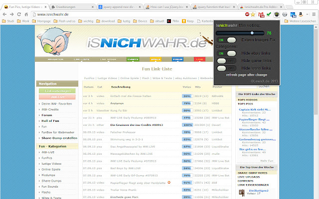This screenshot has width=319, height=199.
Task: Open the download bookmarks folder
Action: 106,21
